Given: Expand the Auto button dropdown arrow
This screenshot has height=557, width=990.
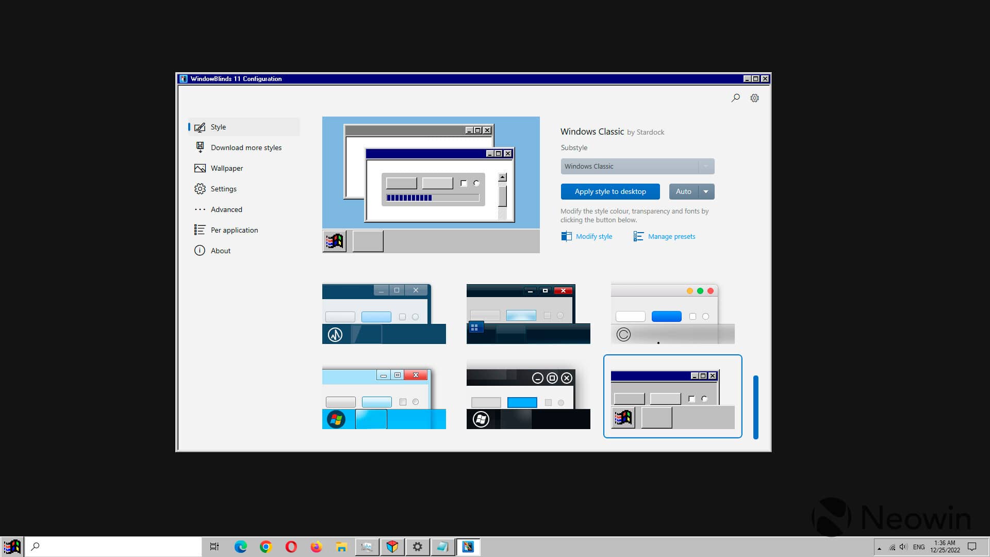Looking at the screenshot, I should click(x=706, y=191).
